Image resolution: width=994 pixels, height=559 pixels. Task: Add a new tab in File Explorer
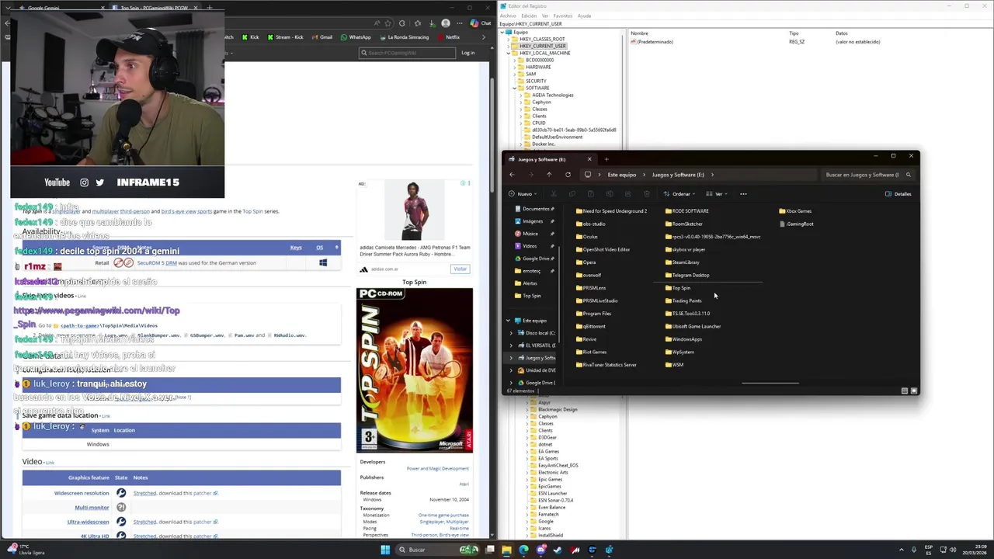point(606,159)
